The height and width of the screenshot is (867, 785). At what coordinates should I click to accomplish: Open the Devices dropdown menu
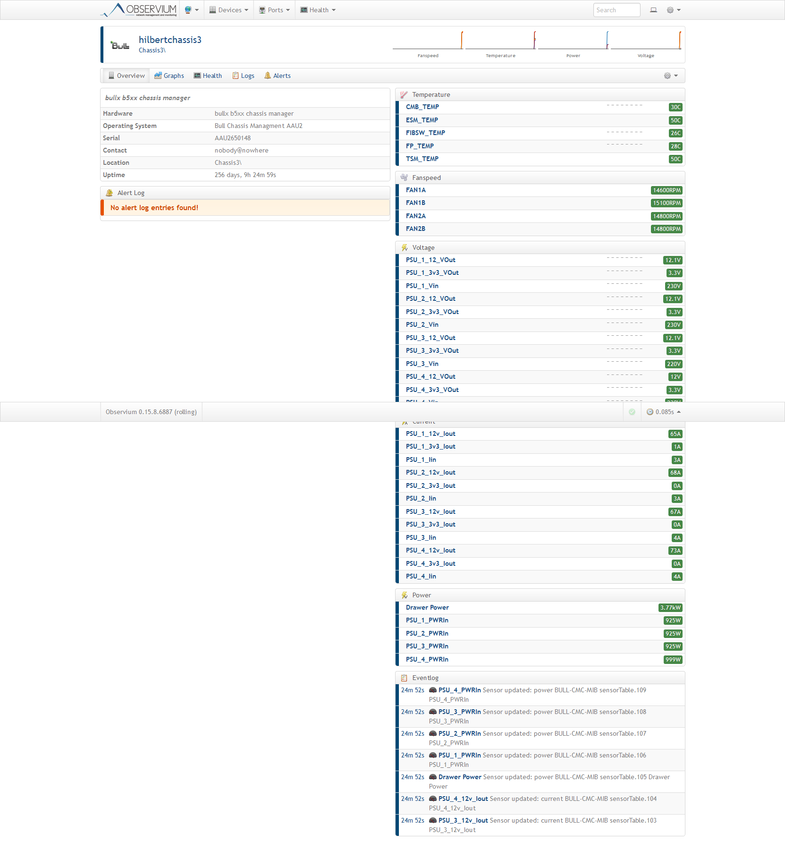pos(229,10)
